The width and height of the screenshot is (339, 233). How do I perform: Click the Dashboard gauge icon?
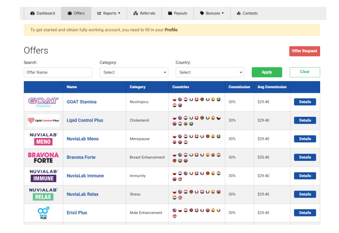click(x=33, y=13)
